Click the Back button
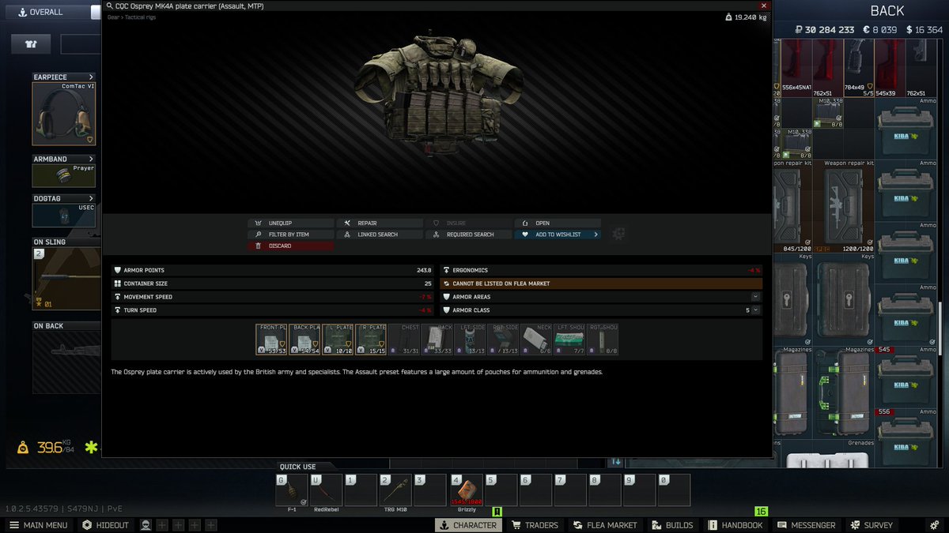 pos(887,11)
